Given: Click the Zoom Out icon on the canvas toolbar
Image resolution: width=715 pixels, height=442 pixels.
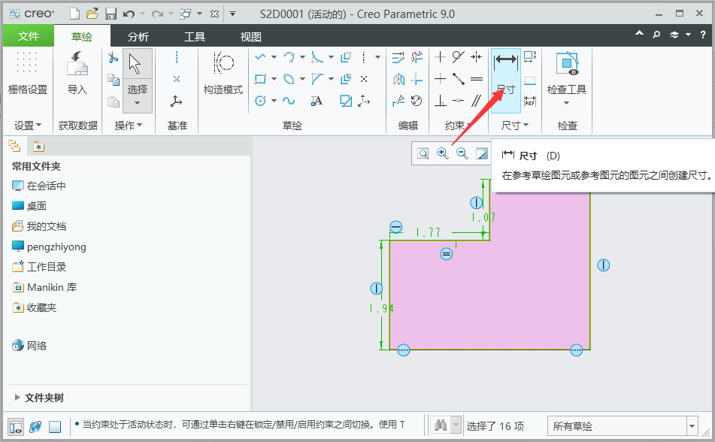Looking at the screenshot, I should pos(462,153).
